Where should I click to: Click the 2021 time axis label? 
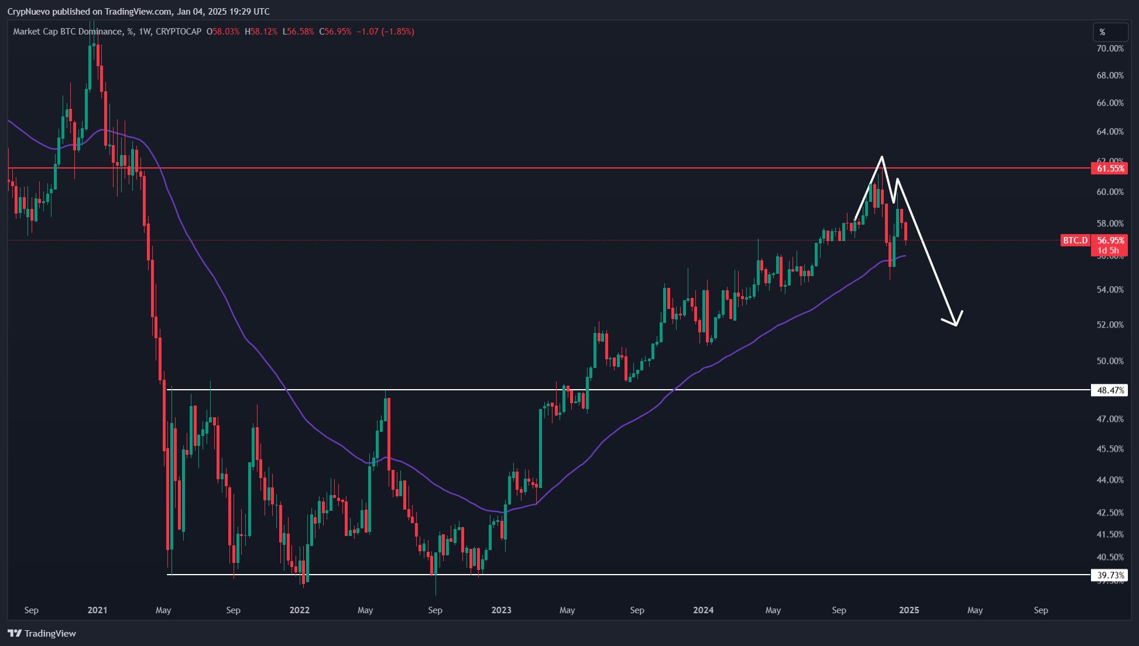tap(97, 610)
